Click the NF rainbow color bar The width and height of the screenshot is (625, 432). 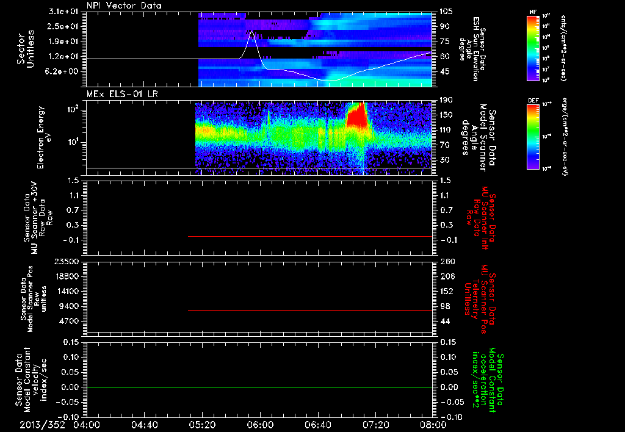tap(533, 48)
